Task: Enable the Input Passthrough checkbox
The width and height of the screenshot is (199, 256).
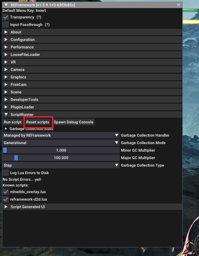Action: (x=6, y=25)
